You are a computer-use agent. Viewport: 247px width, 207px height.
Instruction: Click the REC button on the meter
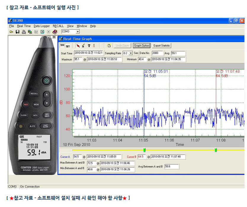(26, 105)
